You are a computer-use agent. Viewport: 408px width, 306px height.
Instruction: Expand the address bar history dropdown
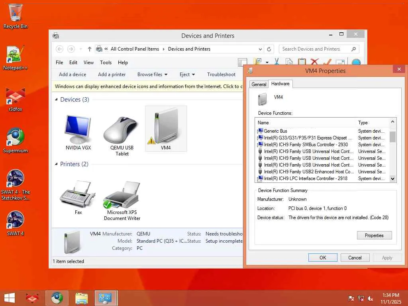[x=260, y=49]
